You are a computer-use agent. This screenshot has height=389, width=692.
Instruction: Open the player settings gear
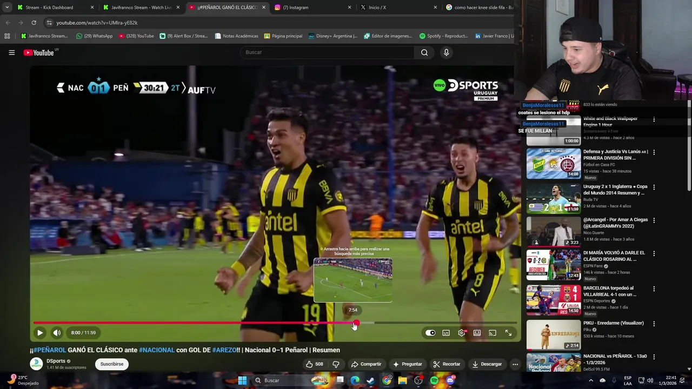461,333
